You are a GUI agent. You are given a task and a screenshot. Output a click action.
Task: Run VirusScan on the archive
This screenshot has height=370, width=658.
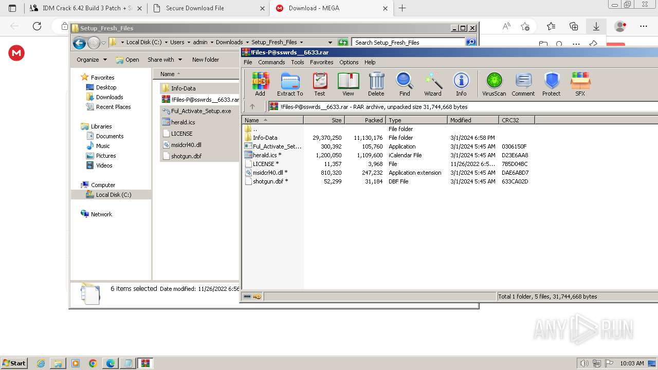click(x=494, y=84)
